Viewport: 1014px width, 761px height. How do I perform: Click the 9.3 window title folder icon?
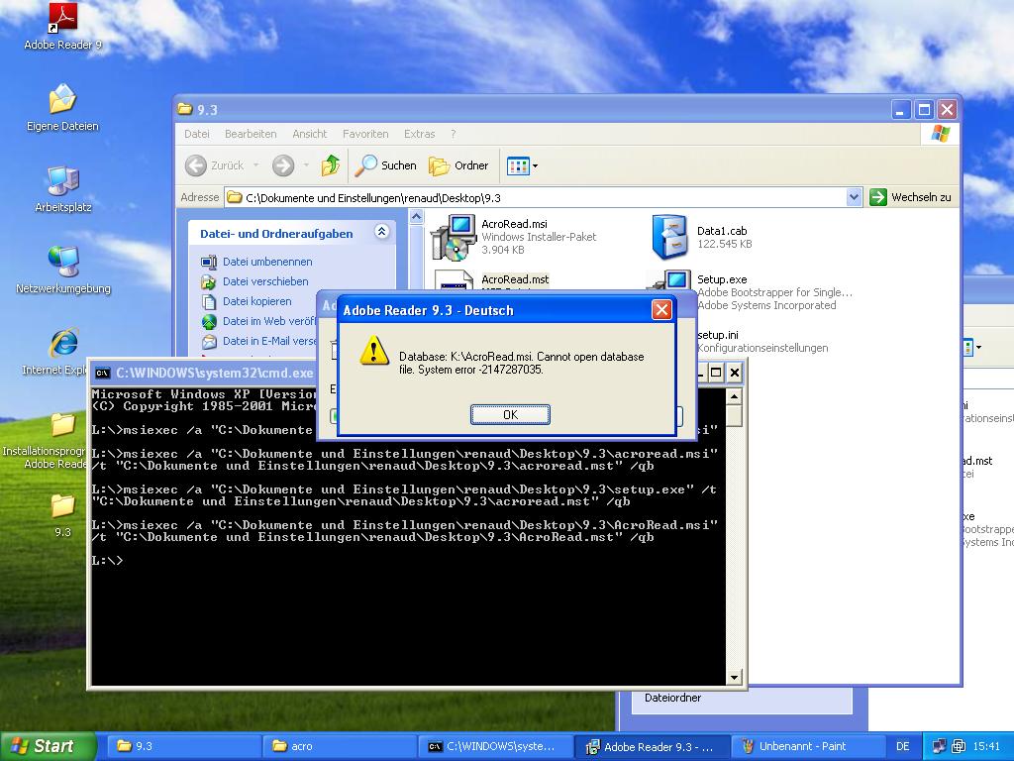coord(185,109)
